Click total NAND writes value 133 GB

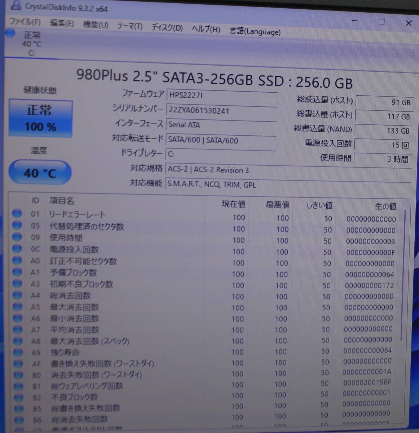[383, 131]
